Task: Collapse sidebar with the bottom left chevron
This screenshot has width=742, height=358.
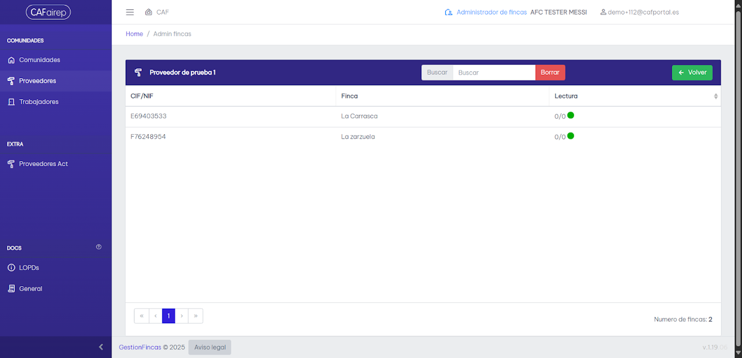Action: point(101,347)
